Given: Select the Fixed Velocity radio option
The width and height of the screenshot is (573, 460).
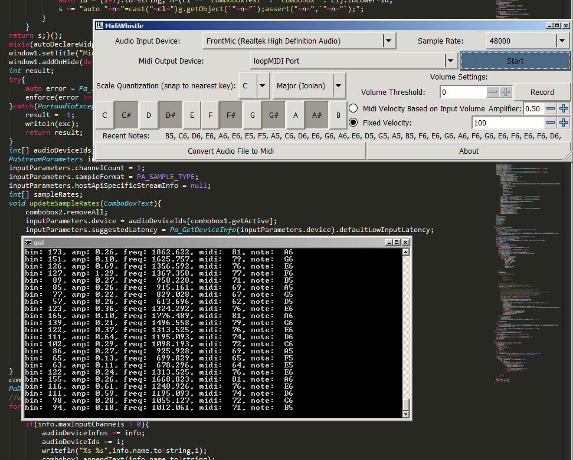Looking at the screenshot, I should 353,123.
